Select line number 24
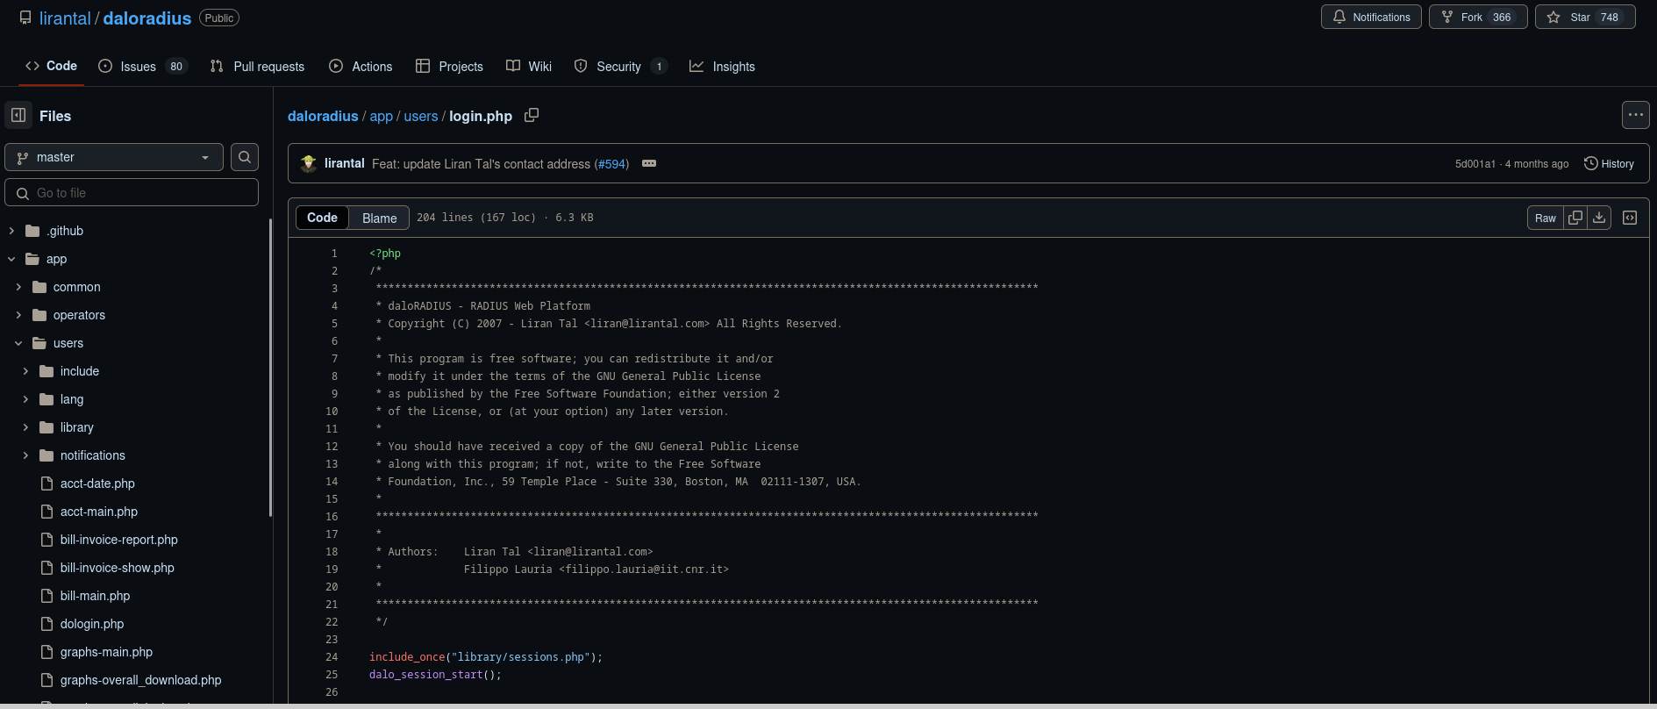 [332, 657]
